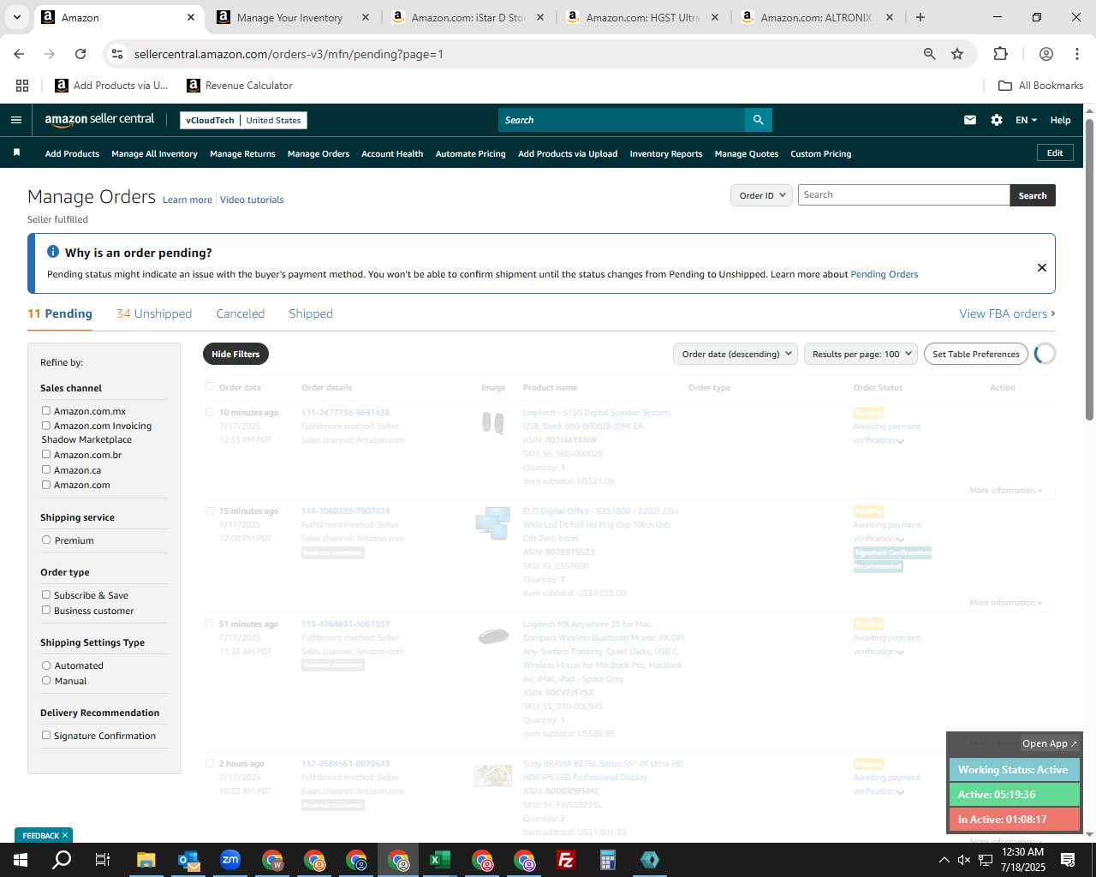Viewport: 1096px width, 877px height.
Task: Open the Calculator from taskbar
Action: point(608,860)
